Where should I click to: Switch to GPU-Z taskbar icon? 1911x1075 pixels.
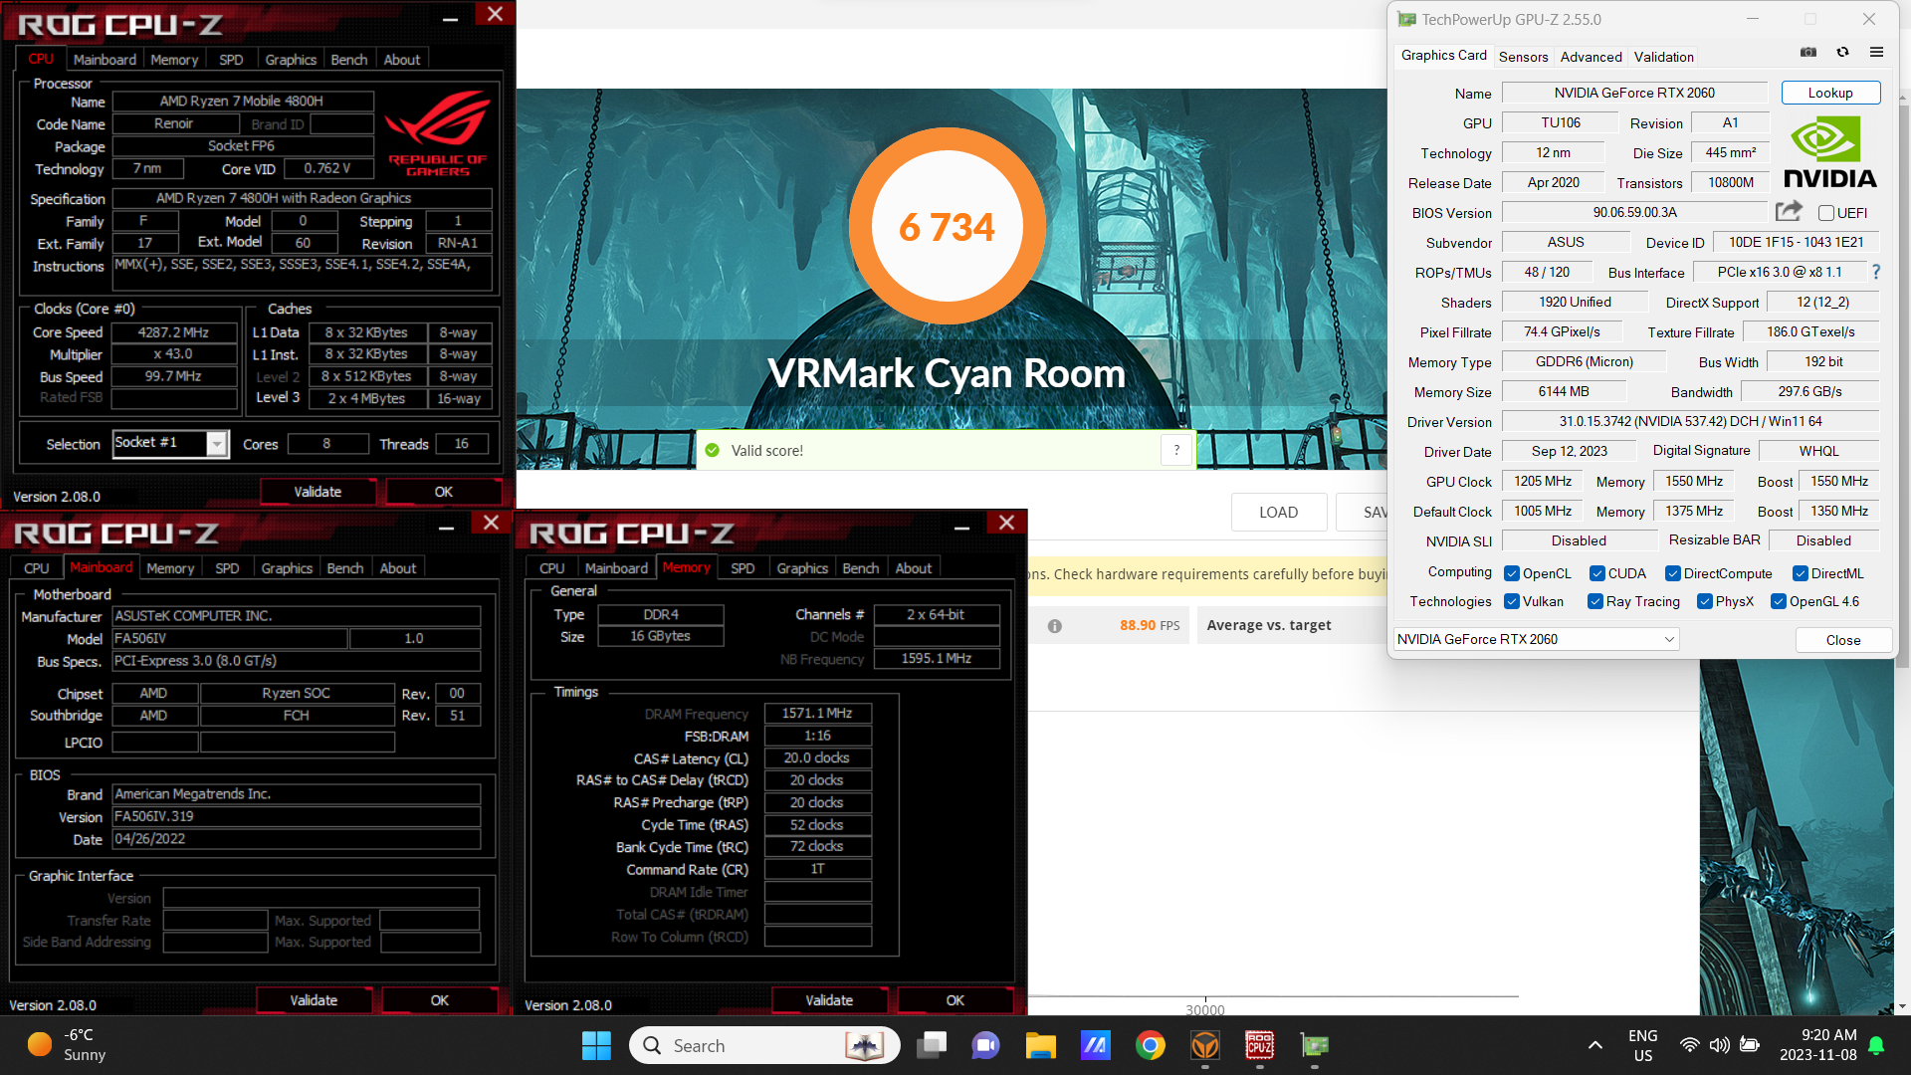tap(1315, 1045)
